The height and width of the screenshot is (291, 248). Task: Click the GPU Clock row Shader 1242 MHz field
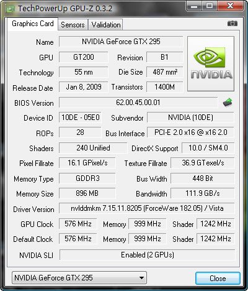[216, 224]
